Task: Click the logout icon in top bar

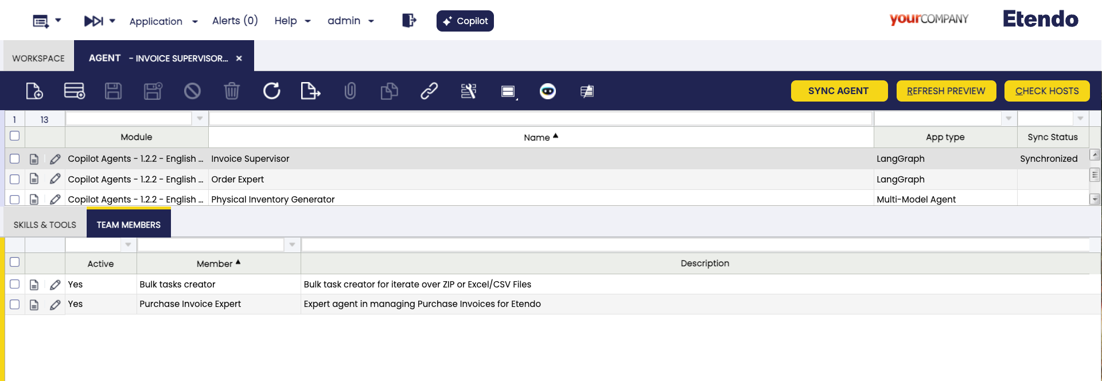Action: pos(409,21)
